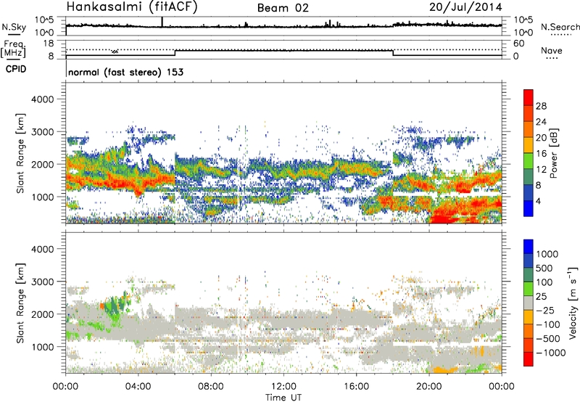Click the 04:00 time tick label
The height and width of the screenshot is (402, 580).
[x=138, y=387]
